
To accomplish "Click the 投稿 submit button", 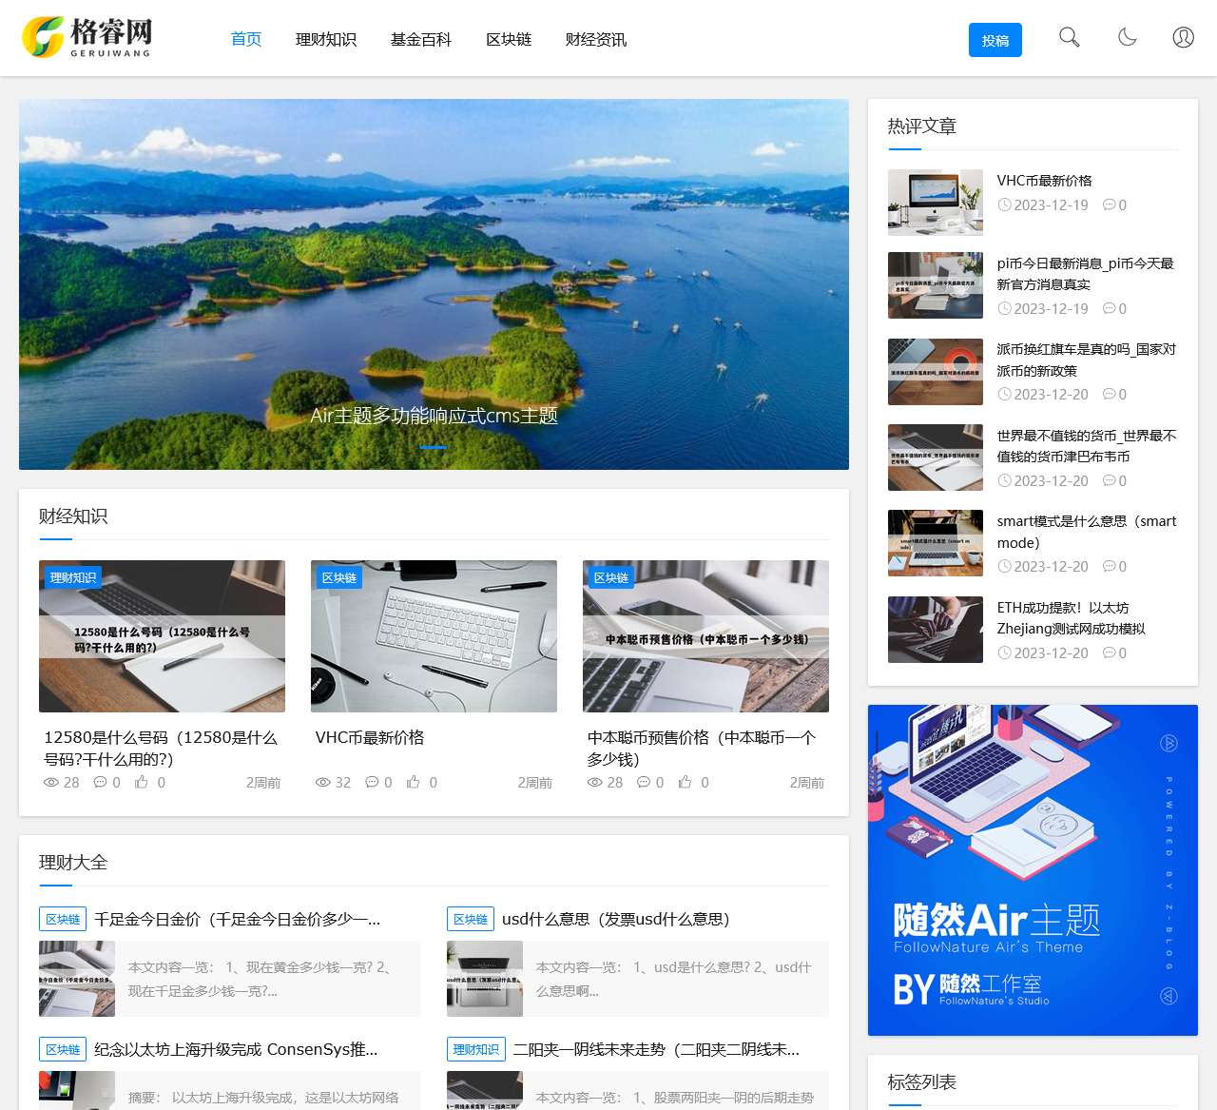I will click(995, 40).
